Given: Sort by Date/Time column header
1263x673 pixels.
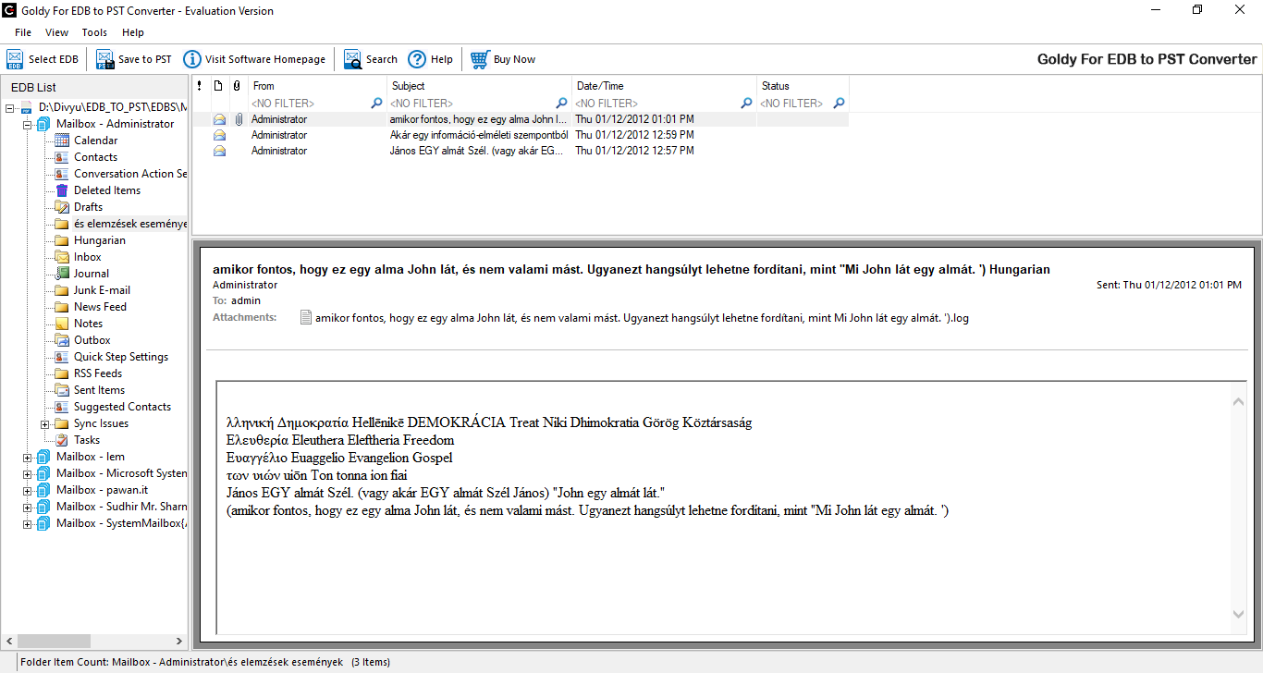Looking at the screenshot, I should 599,86.
